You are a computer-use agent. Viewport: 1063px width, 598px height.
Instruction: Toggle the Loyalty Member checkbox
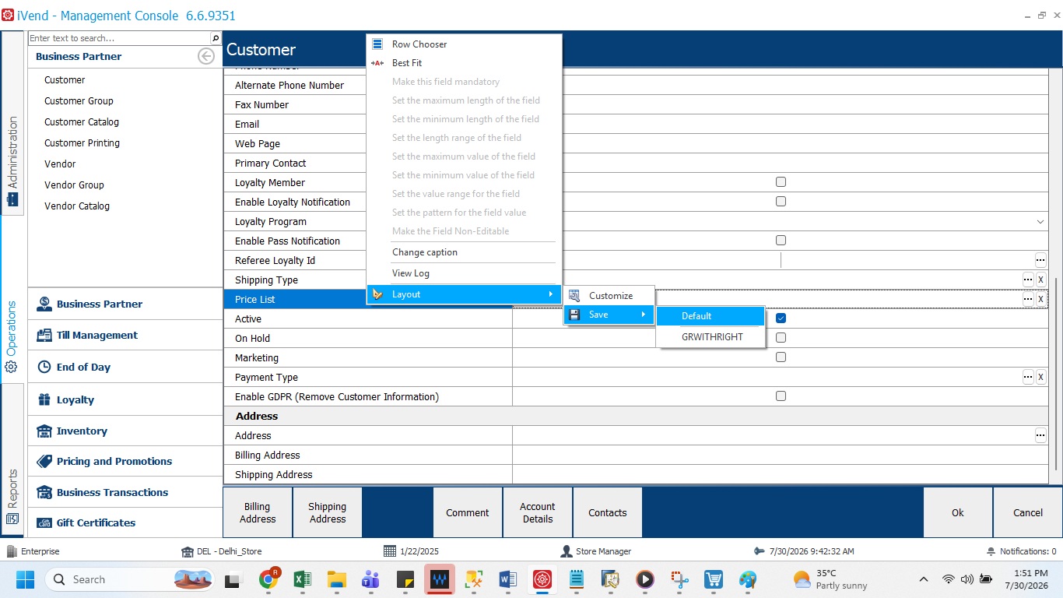click(781, 182)
